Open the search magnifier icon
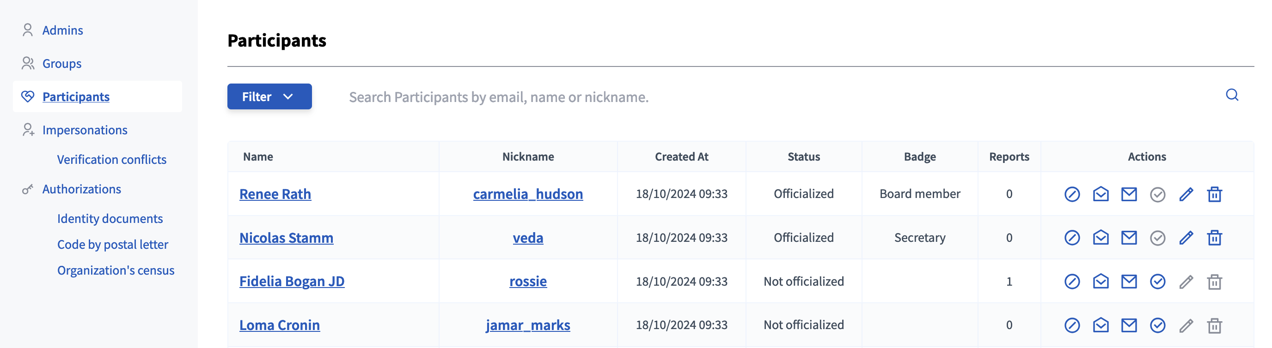The width and height of the screenshot is (1272, 348). tap(1232, 95)
